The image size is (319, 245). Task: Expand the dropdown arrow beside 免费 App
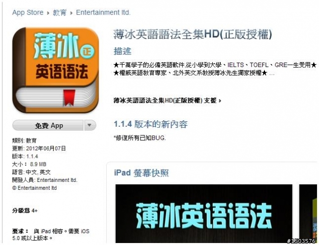(x=90, y=125)
